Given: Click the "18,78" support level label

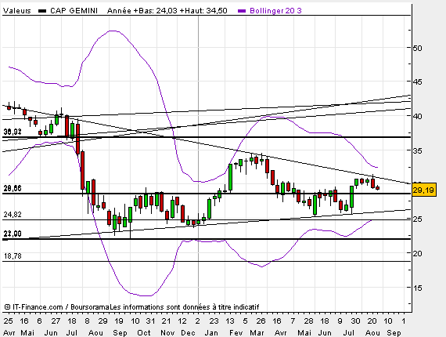Looking at the screenshot, I should pyautogui.click(x=13, y=256).
